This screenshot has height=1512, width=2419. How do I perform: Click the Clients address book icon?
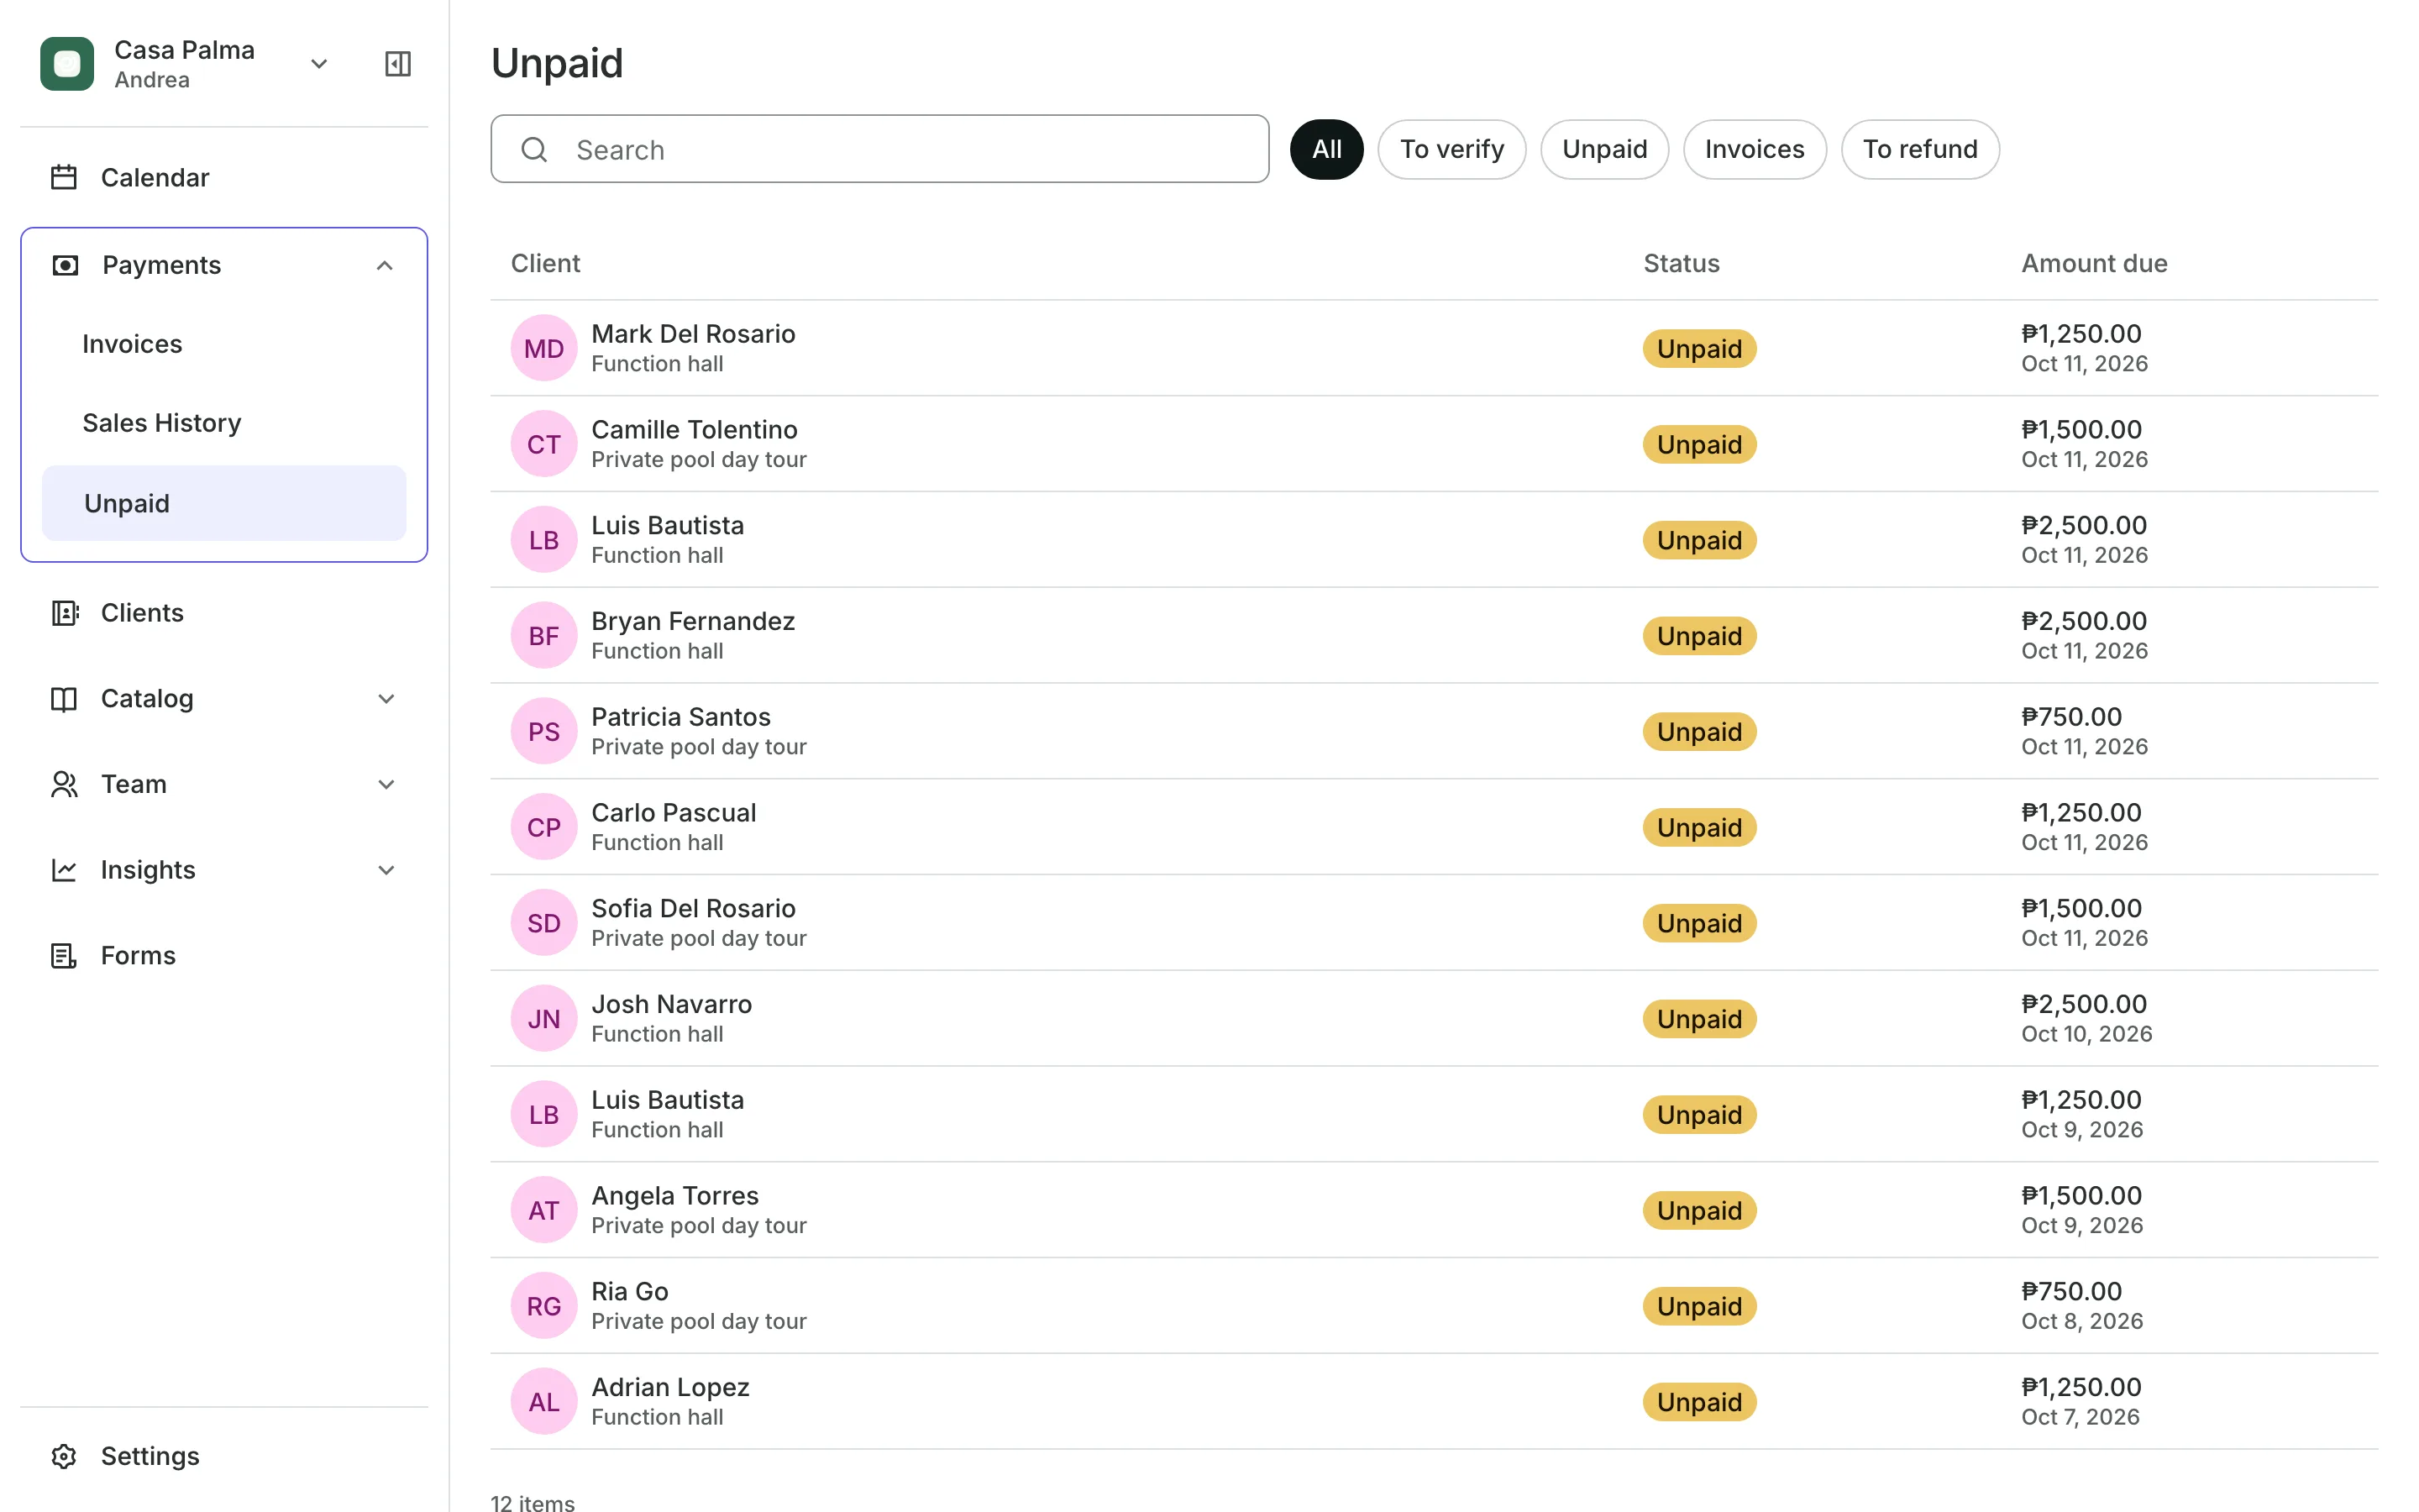pos(64,613)
